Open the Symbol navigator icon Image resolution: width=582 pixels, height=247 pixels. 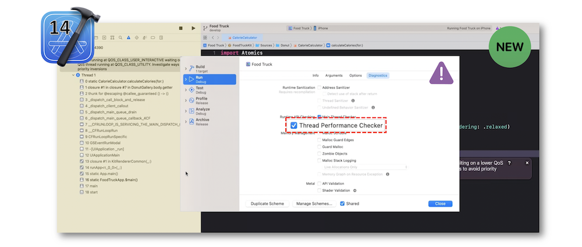pyautogui.click(x=112, y=37)
